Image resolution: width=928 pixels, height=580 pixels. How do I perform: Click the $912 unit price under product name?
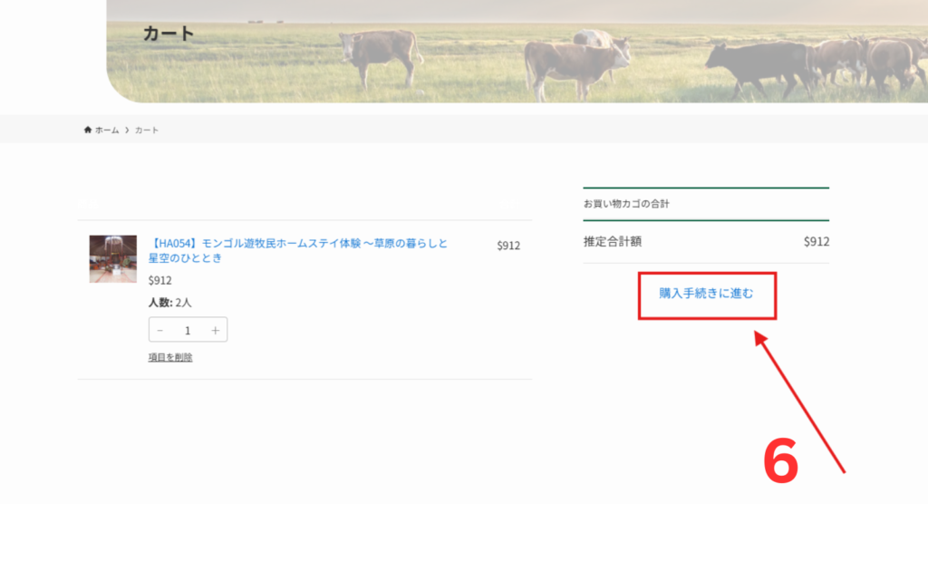tap(160, 280)
